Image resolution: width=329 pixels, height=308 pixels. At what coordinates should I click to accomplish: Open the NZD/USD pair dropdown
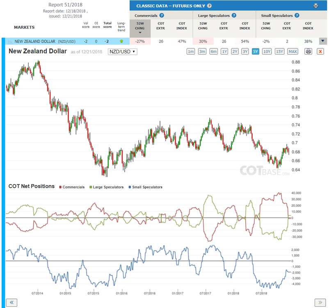pos(123,51)
